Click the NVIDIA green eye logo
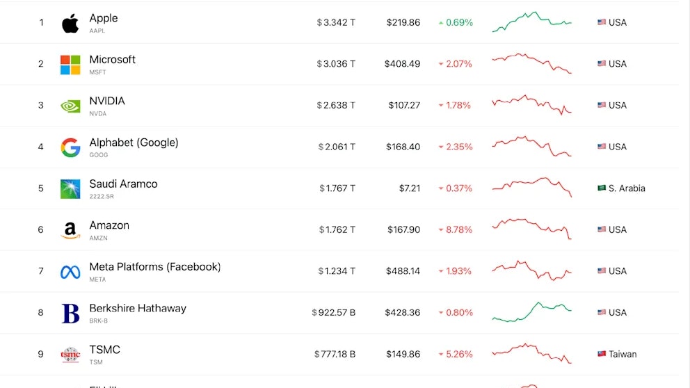Screen dimensions: 690x388 coord(70,106)
